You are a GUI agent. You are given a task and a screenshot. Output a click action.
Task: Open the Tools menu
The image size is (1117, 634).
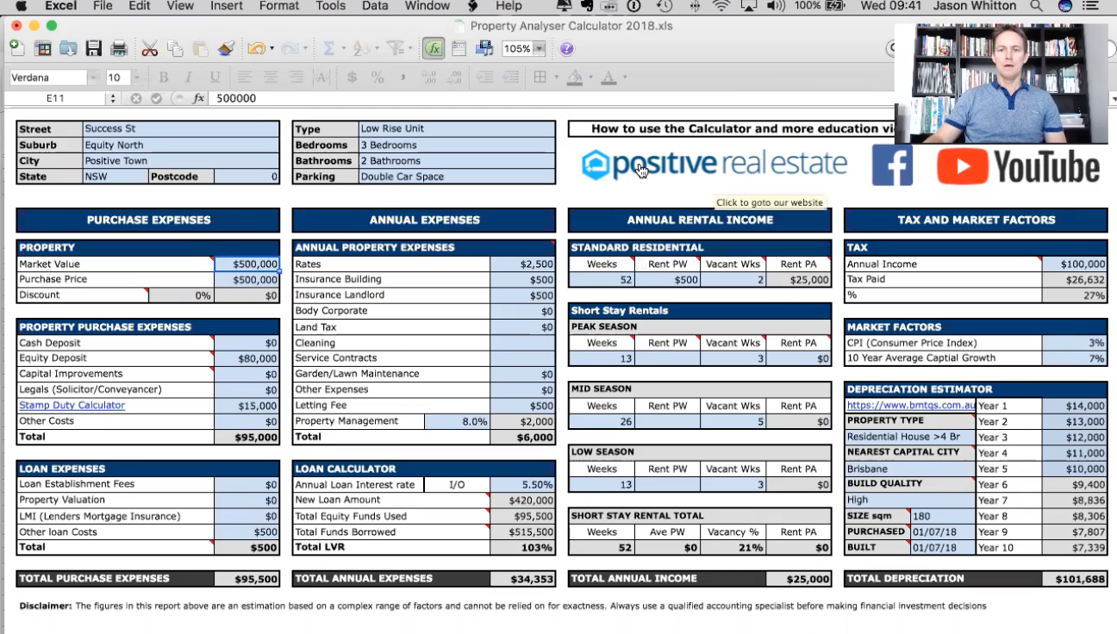pyautogui.click(x=331, y=6)
